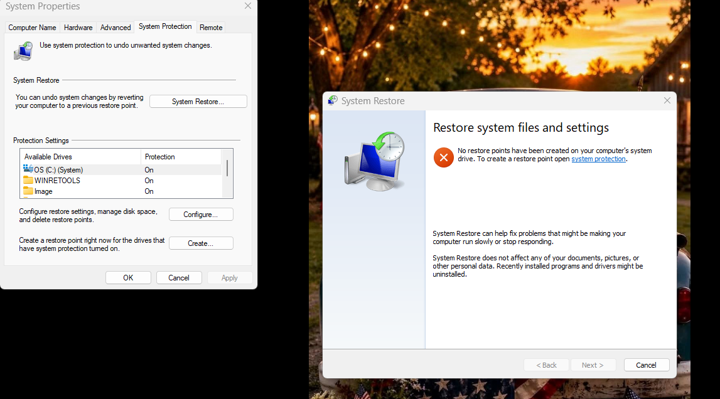Launch the System Restore... button
Viewport: 720px width, 399px height.
(198, 102)
